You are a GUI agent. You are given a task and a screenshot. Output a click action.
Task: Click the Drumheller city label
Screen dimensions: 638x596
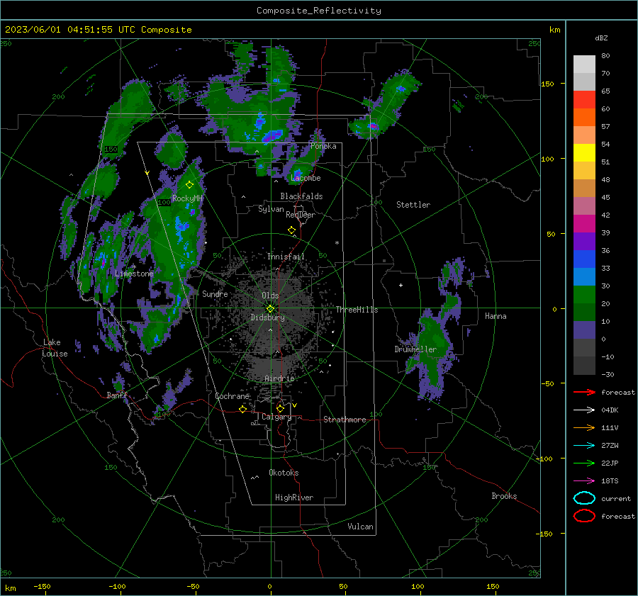tap(415, 349)
